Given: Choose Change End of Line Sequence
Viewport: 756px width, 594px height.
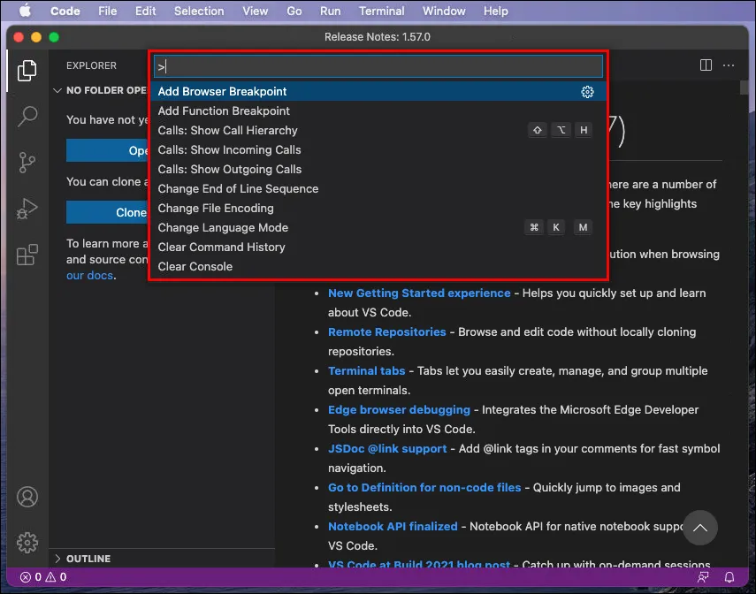Looking at the screenshot, I should click(x=378, y=188).
